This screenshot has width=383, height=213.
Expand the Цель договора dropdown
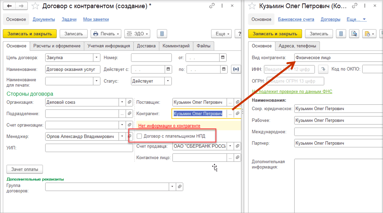point(97,58)
